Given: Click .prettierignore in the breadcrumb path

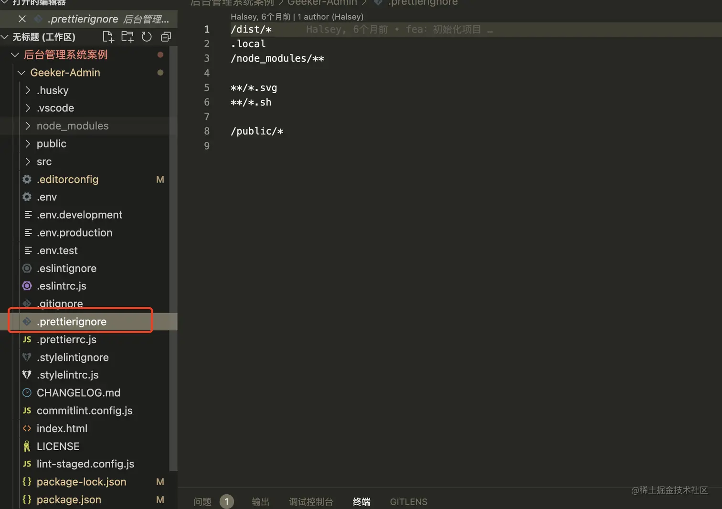Looking at the screenshot, I should (x=423, y=2).
